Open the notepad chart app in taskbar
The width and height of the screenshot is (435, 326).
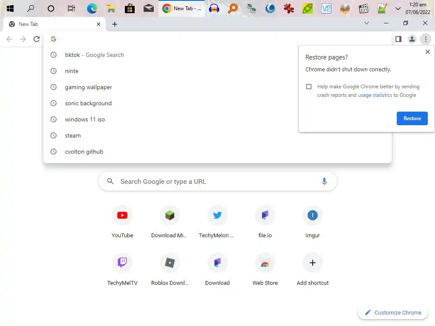tap(382, 8)
